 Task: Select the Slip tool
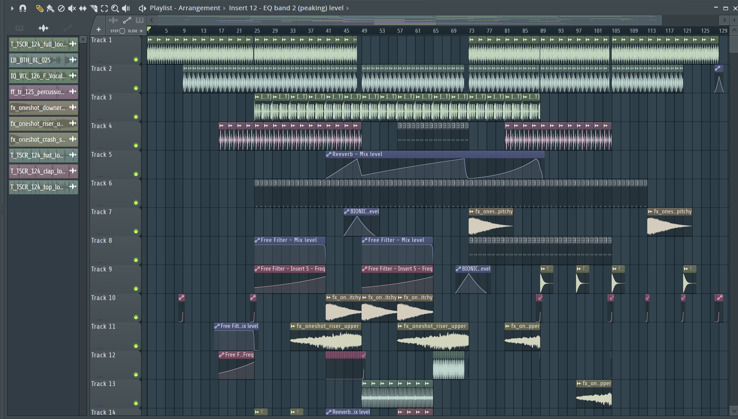point(83,8)
